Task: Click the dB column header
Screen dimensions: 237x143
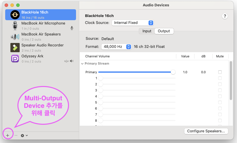Action: pyautogui.click(x=203, y=56)
